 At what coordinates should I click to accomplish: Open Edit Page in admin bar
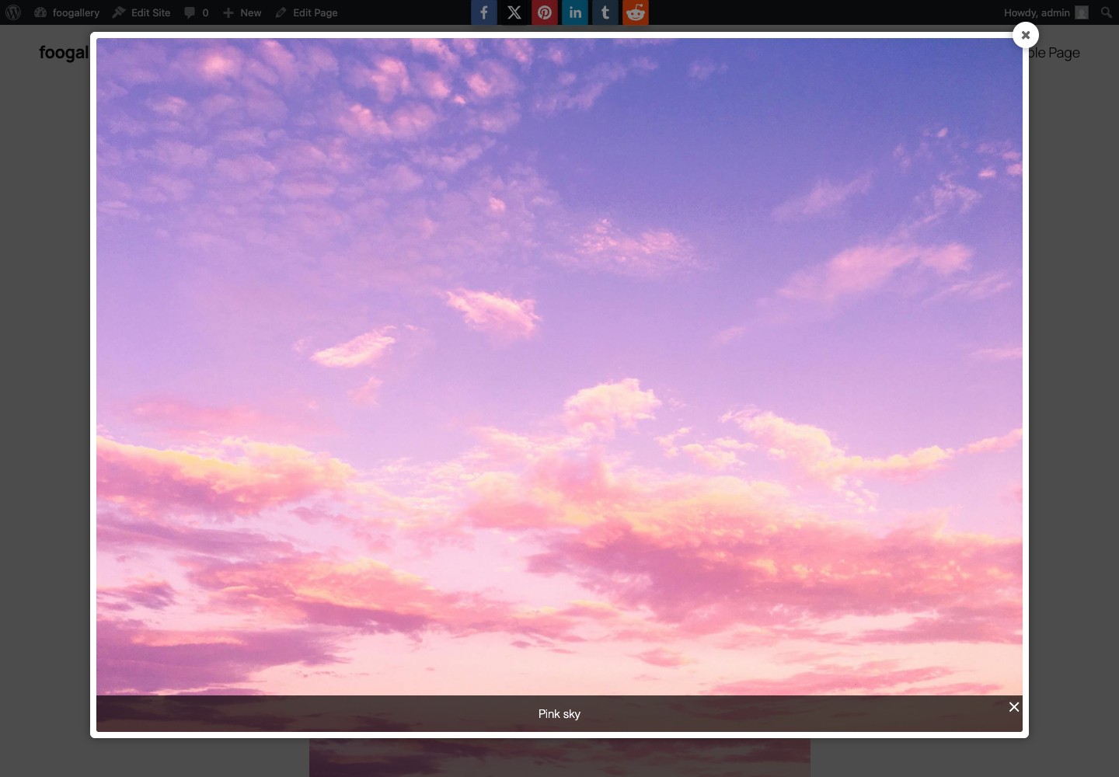click(x=306, y=12)
